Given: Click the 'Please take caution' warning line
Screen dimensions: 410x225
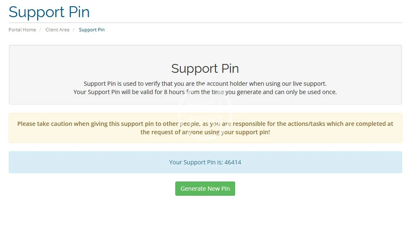Looking at the screenshot, I should 205,124.
